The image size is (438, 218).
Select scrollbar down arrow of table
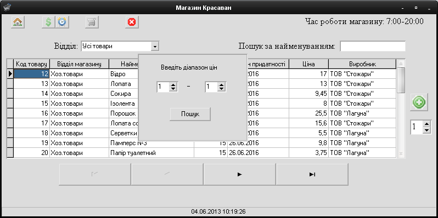click(401, 154)
